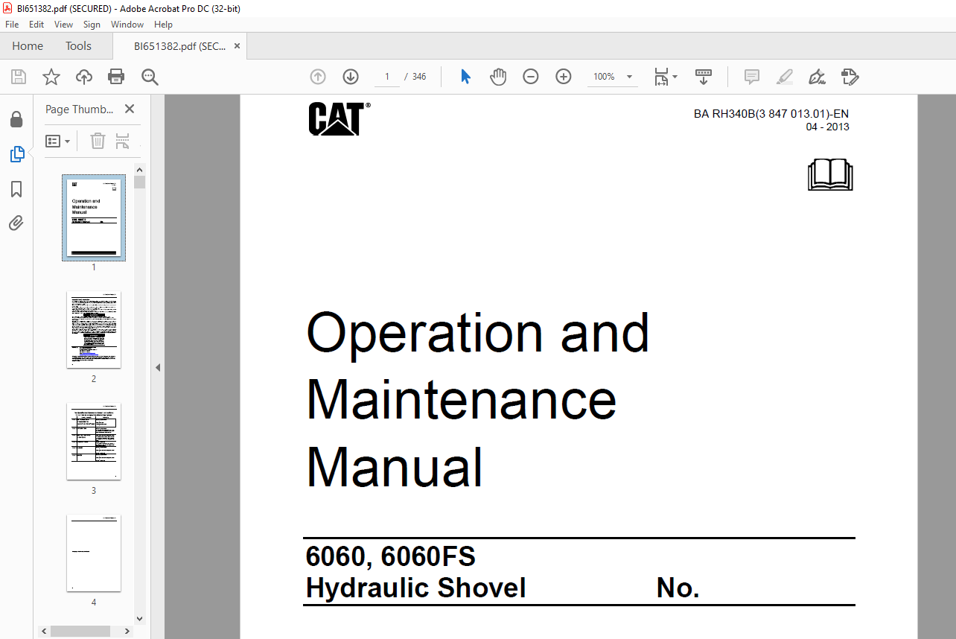Select page 1 thumbnail
Screen dimensions: 956x639
coord(94,217)
